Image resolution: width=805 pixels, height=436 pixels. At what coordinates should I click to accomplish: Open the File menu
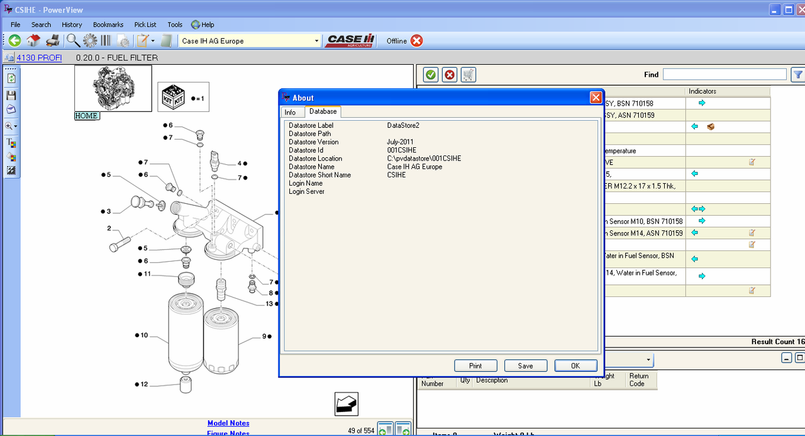pyautogui.click(x=16, y=25)
